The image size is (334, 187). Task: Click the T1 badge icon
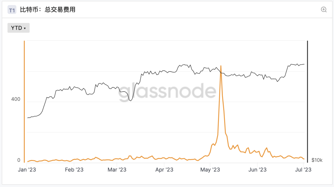[x=12, y=10]
